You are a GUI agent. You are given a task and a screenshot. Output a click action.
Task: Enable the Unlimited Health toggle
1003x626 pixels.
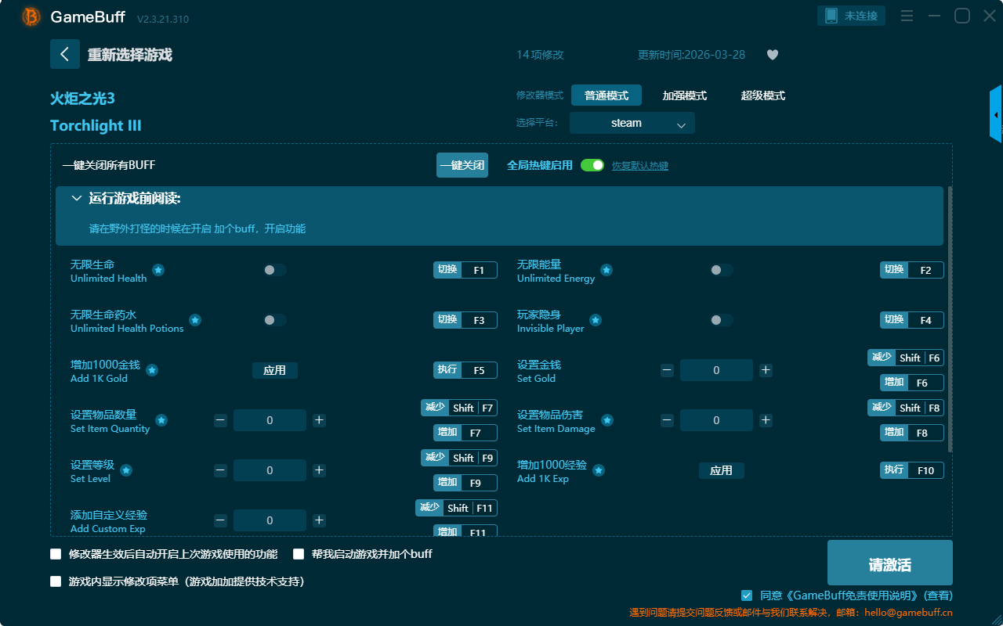tap(275, 270)
